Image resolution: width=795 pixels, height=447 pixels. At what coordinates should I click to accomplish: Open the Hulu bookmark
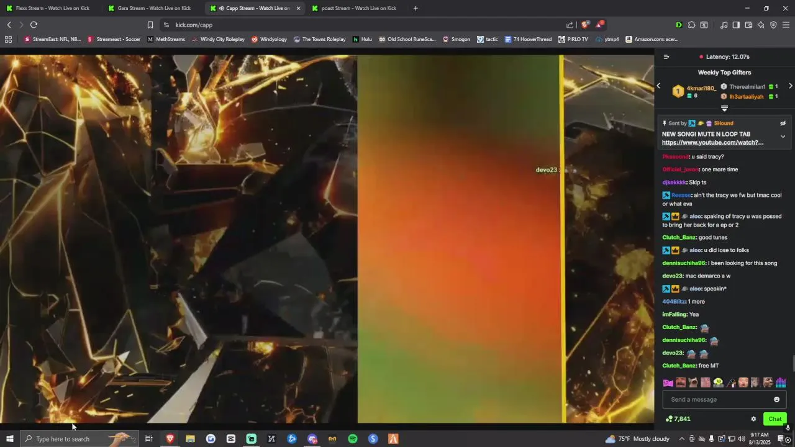(362, 39)
